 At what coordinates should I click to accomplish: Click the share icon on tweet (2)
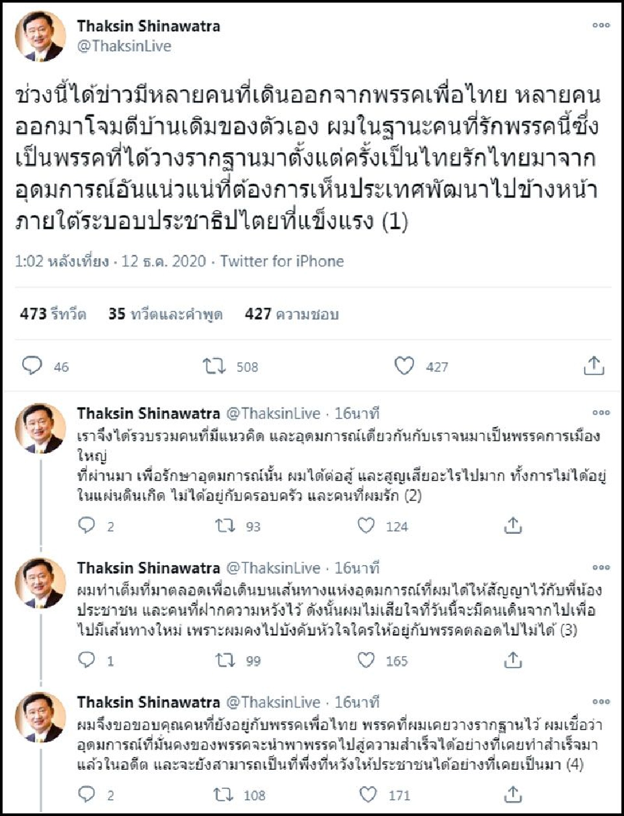[x=514, y=525]
